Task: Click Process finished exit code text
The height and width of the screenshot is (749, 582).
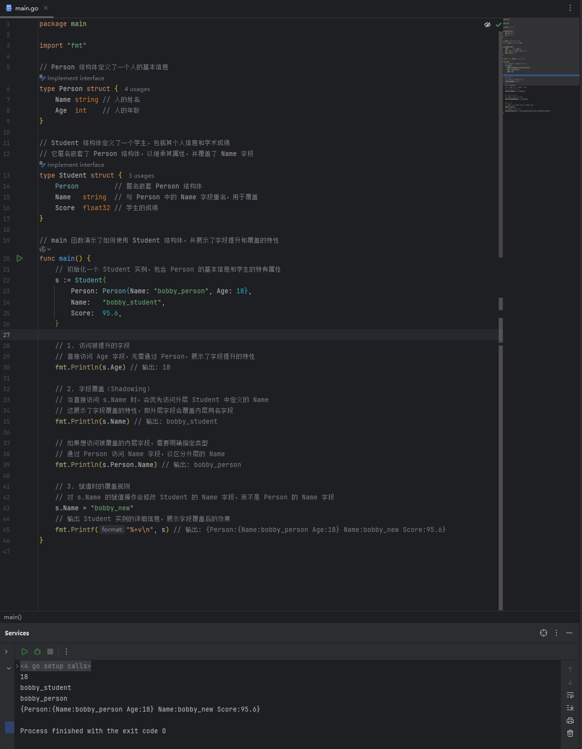Action: 93,731
